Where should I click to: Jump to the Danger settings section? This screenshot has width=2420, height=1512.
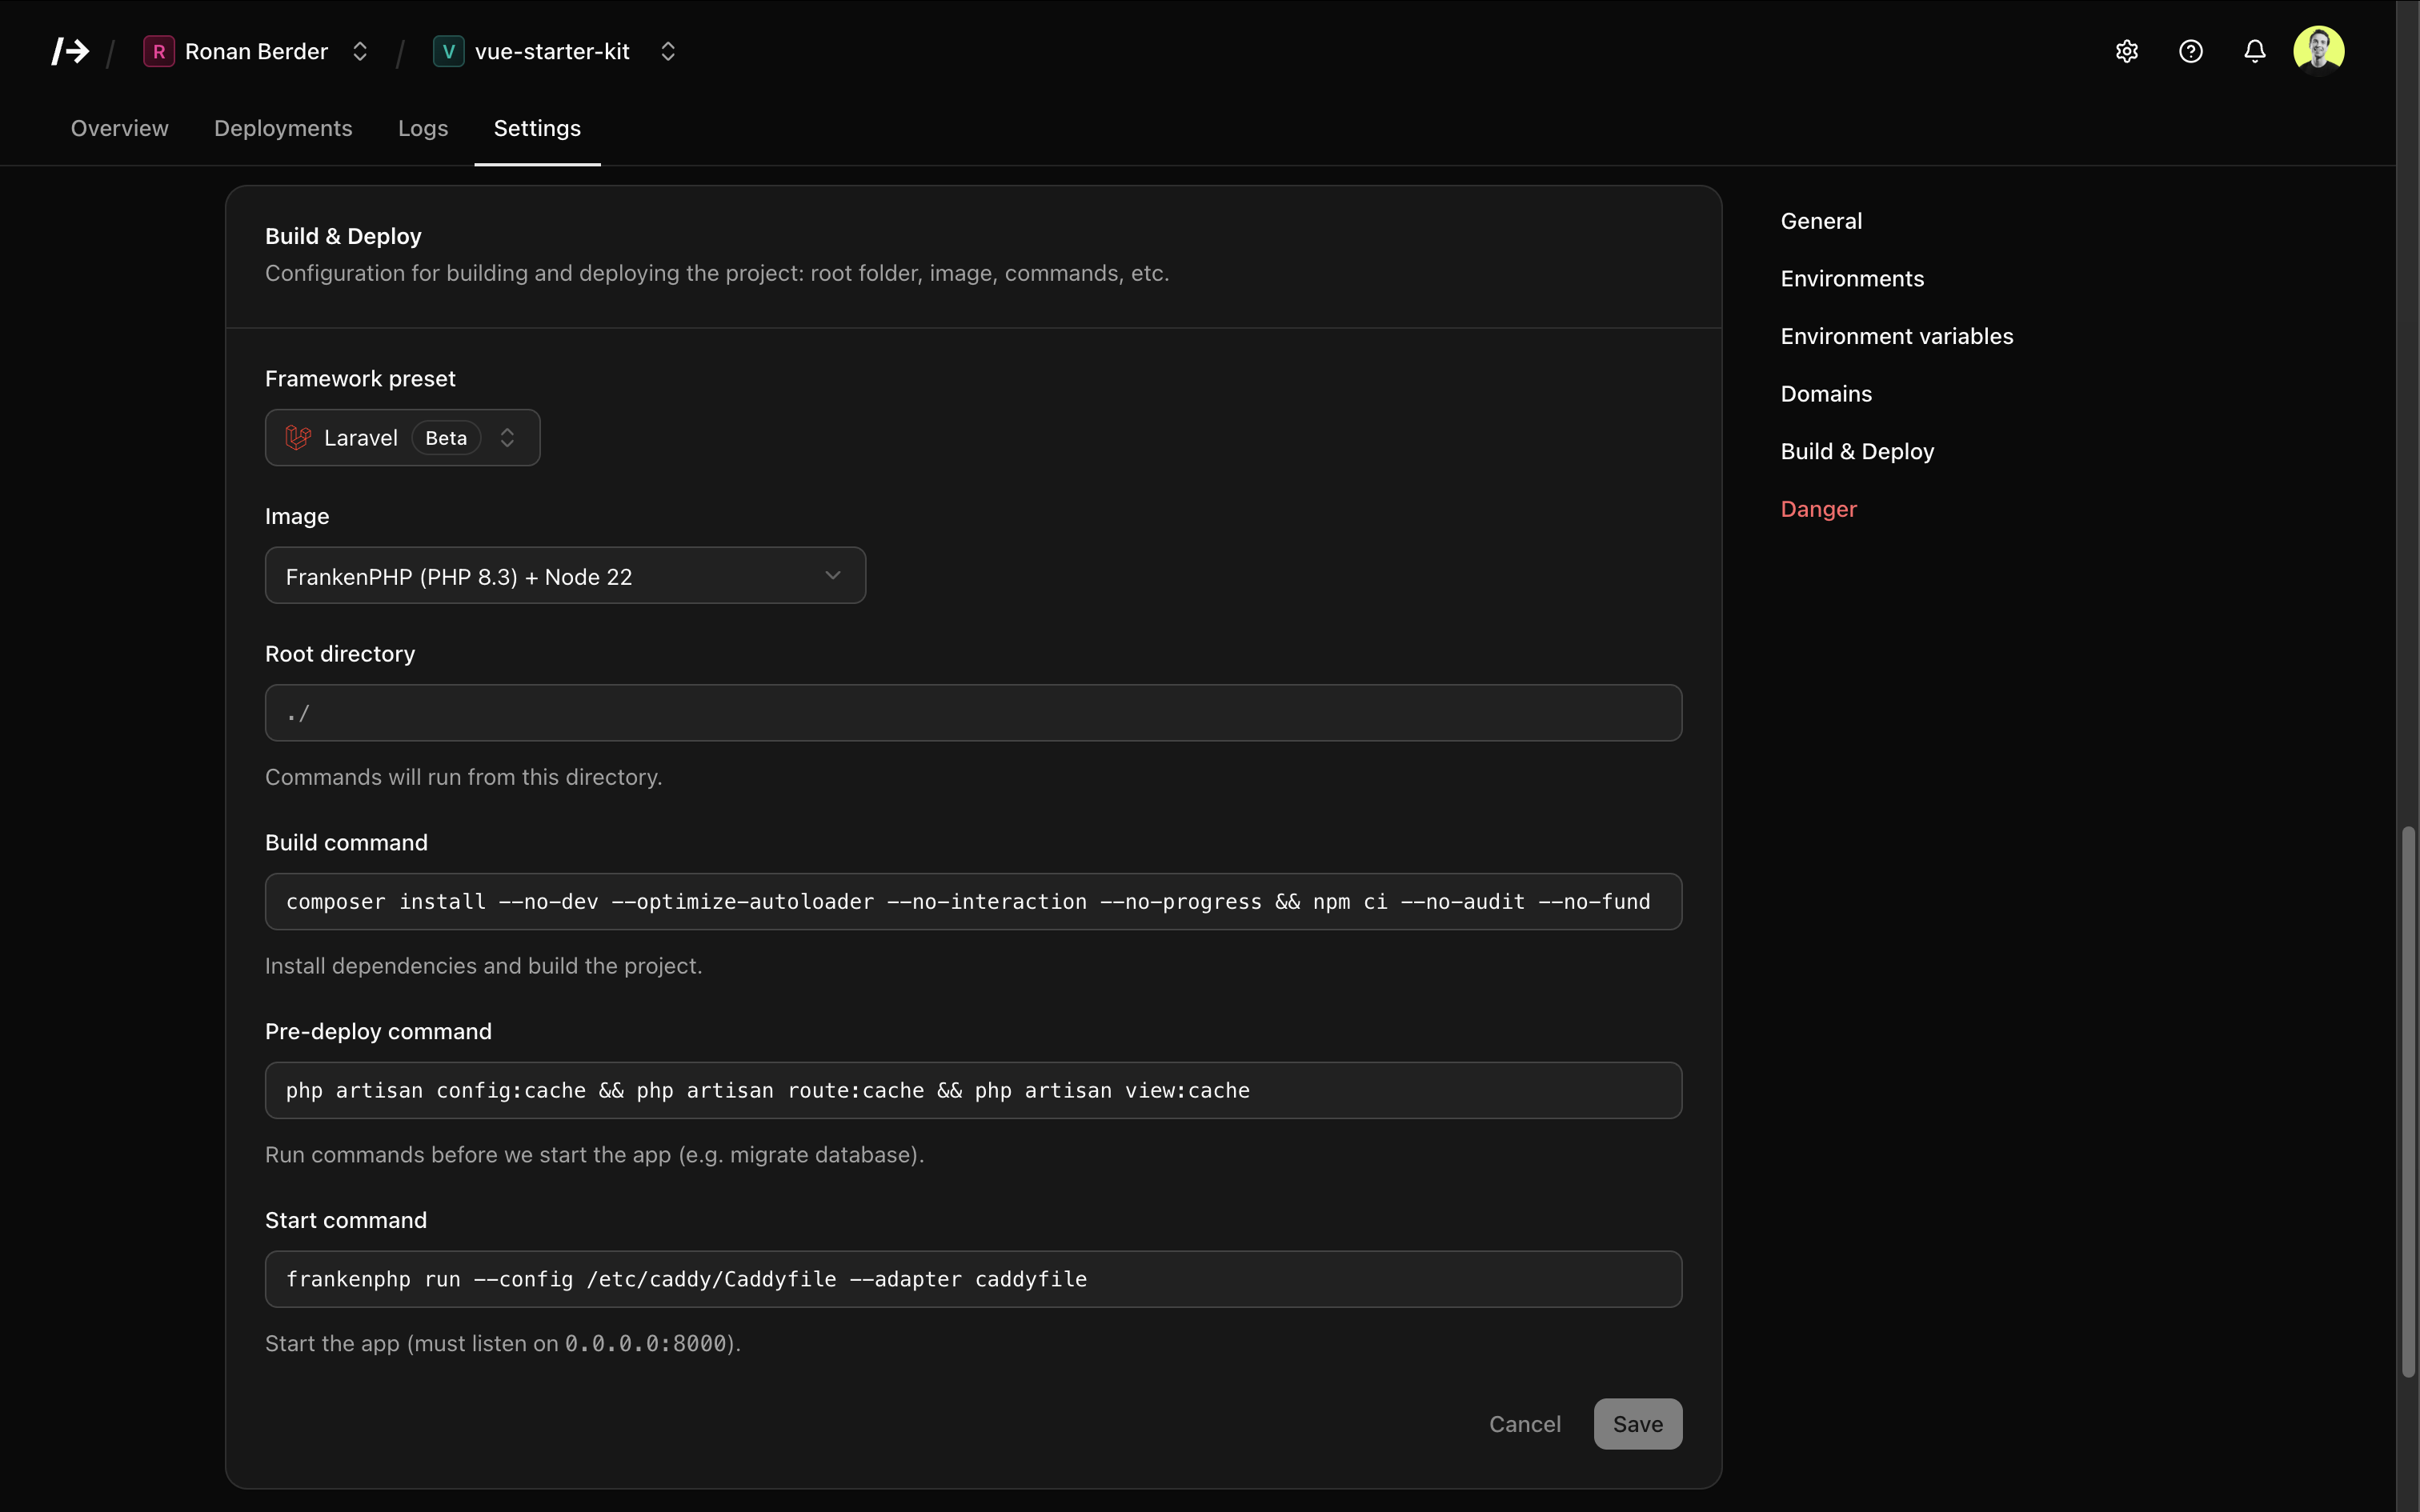[1818, 509]
